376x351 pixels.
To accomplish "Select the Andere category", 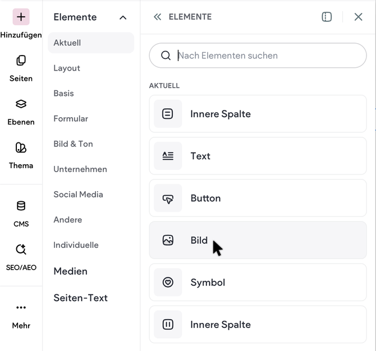I will coord(68,220).
